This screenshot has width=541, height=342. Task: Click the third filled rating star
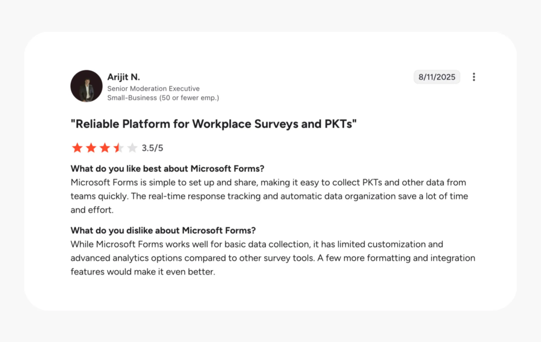click(105, 148)
